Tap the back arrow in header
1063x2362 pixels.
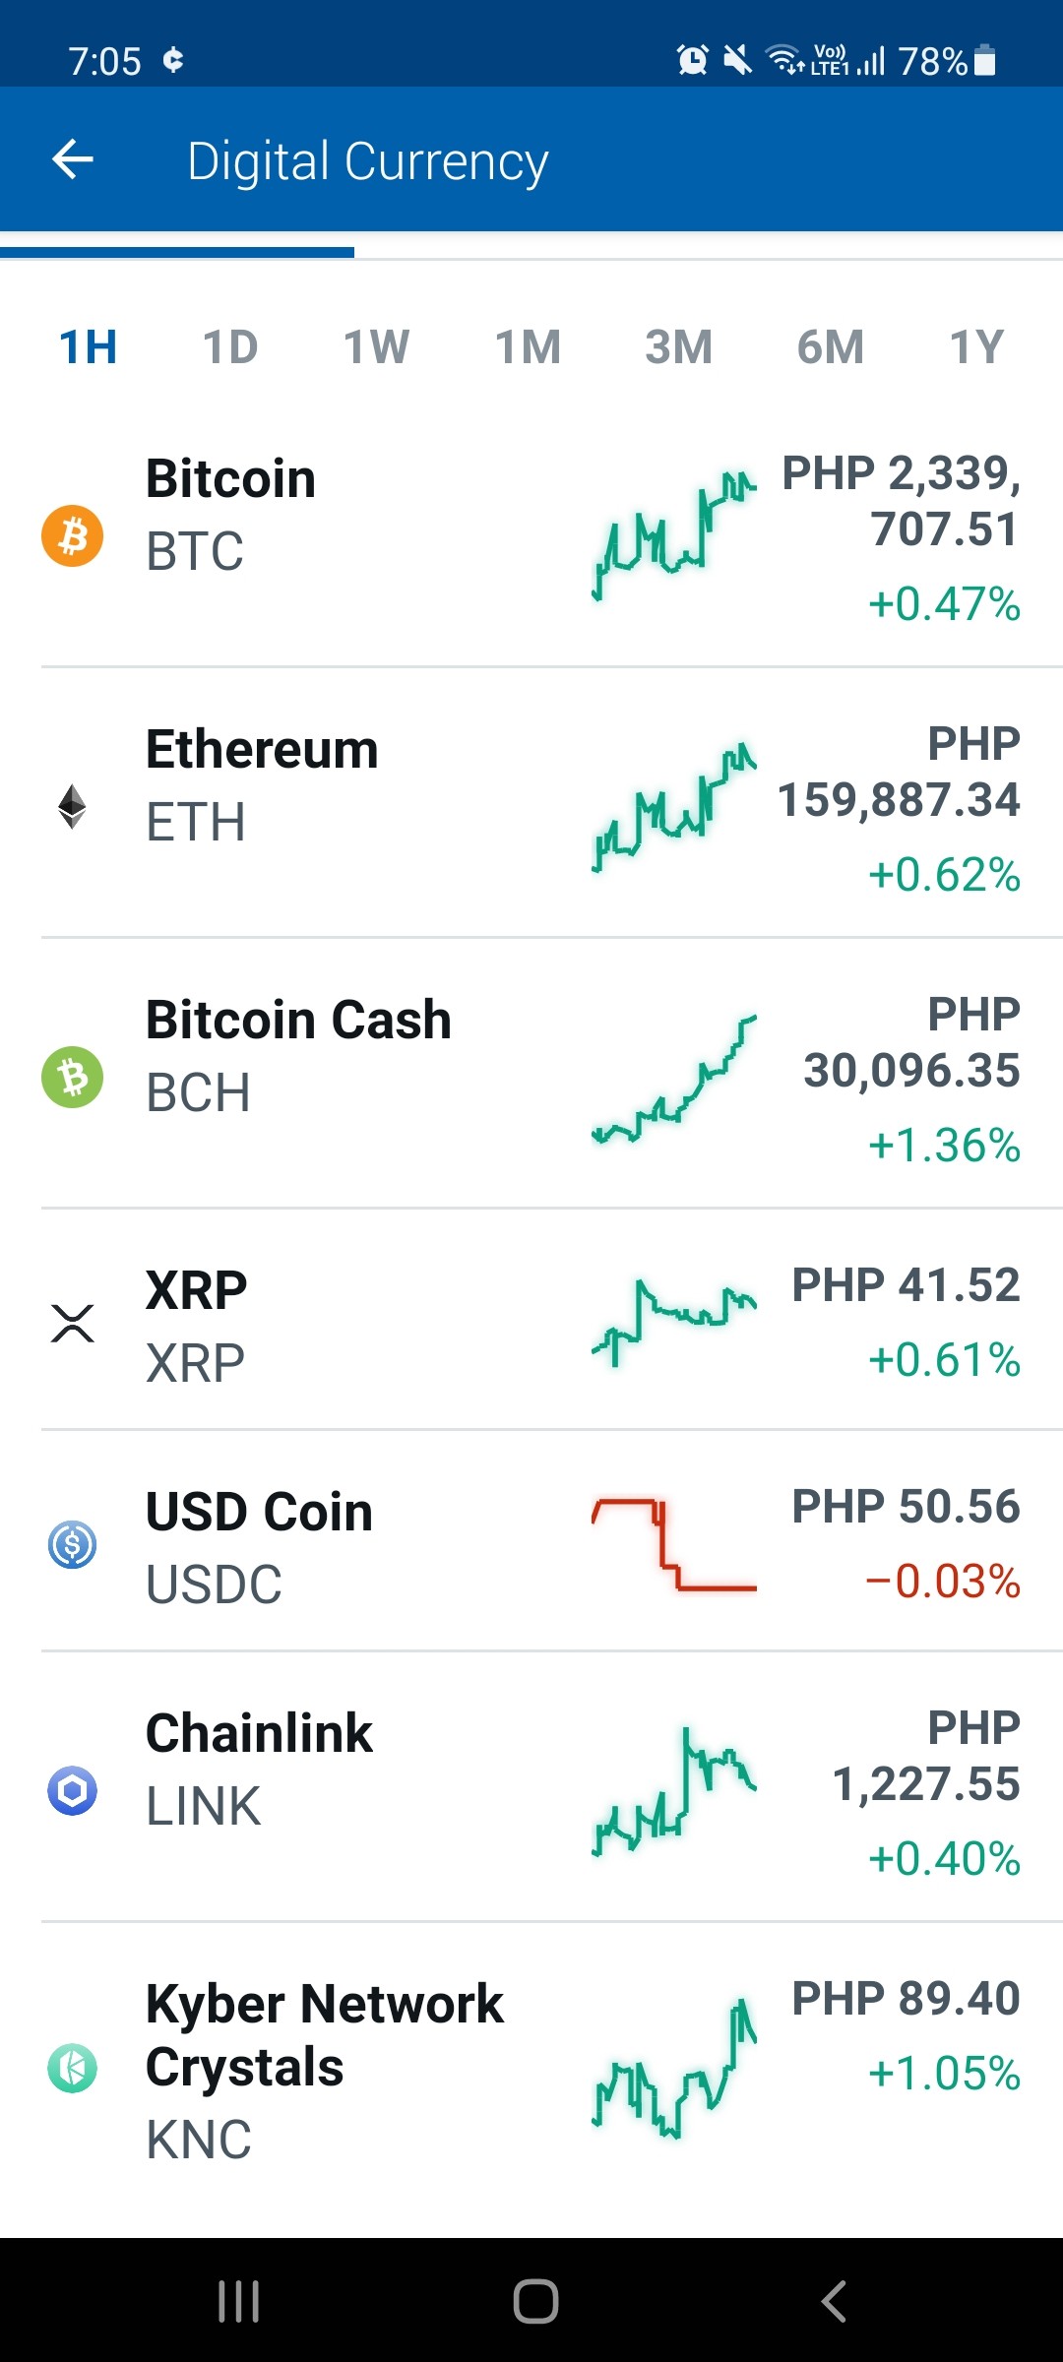tap(73, 159)
